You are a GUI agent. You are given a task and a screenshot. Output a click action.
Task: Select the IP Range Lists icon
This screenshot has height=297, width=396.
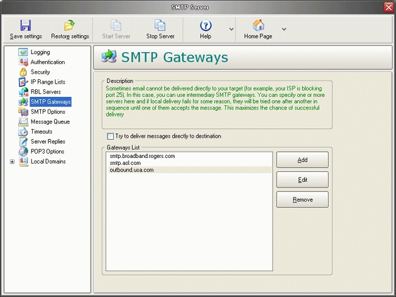[x=23, y=82]
